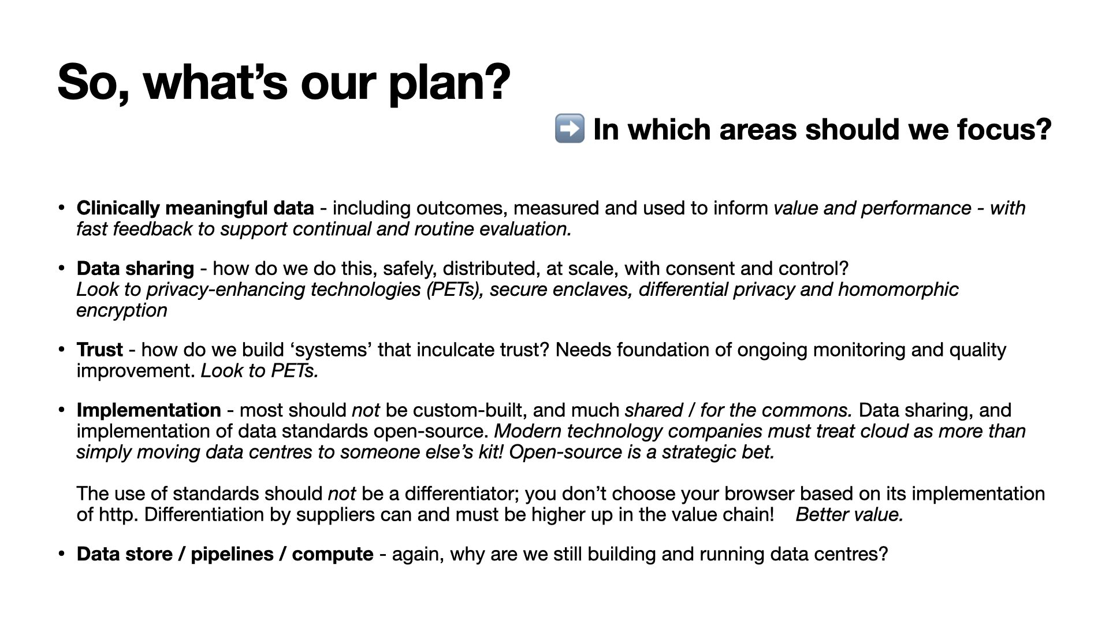Viewport: 1109px width, 624px height.
Task: Click the italic phrase "value and performance"
Action: click(x=872, y=208)
